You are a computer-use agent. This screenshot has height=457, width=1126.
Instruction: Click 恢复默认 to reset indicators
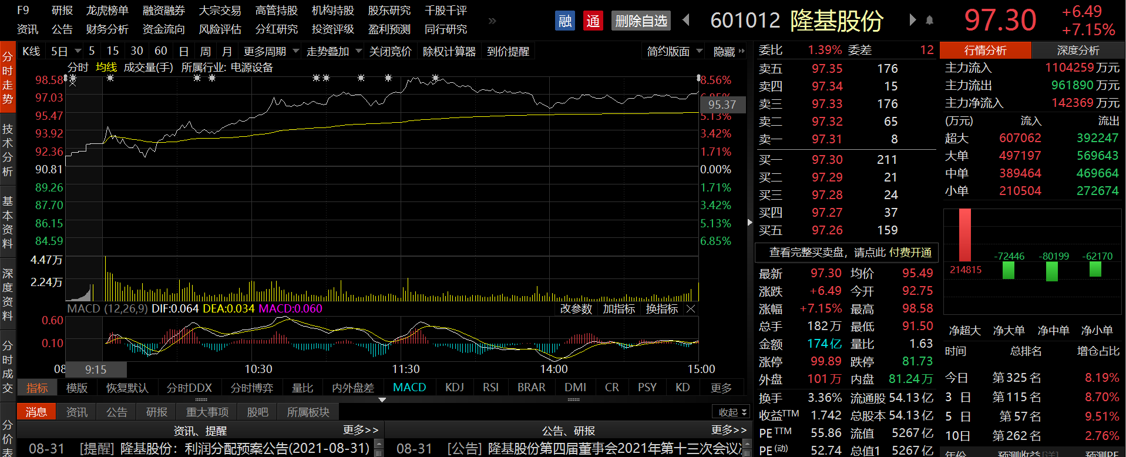coord(127,388)
